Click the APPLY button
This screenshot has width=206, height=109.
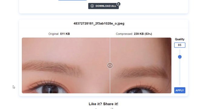tap(180, 90)
